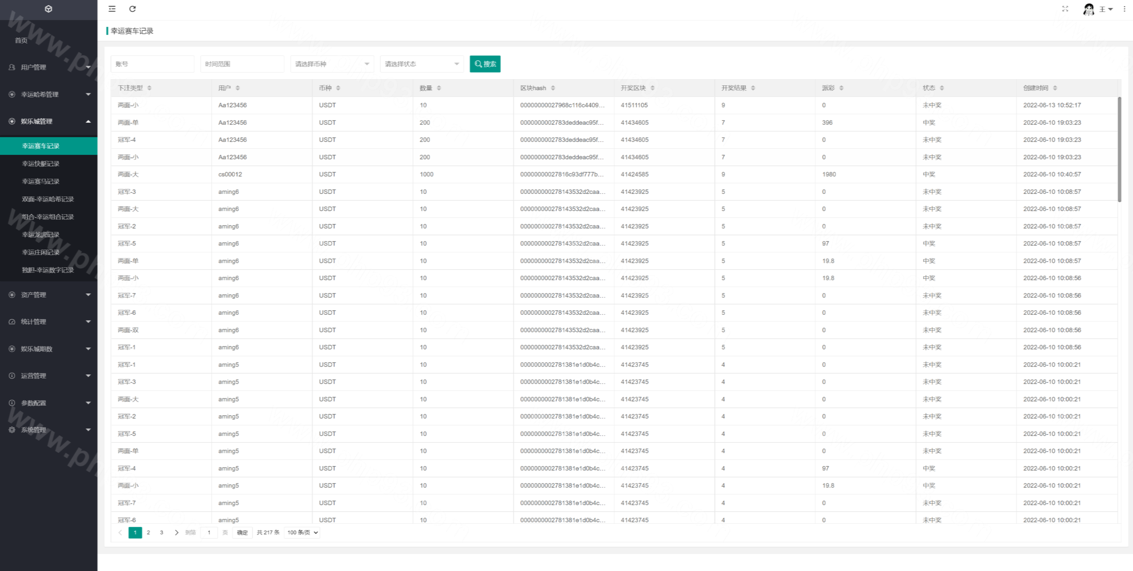Change page size via 100 条/页 dropdown
The height and width of the screenshot is (571, 1133).
pyautogui.click(x=302, y=532)
